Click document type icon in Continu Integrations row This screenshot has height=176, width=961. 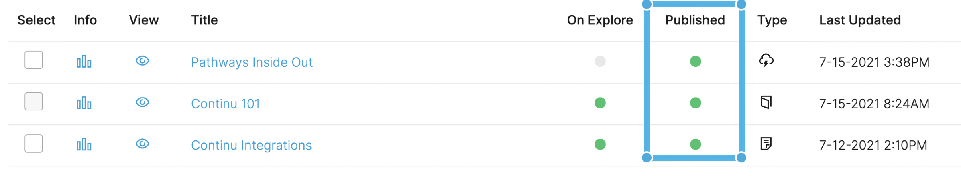[766, 144]
